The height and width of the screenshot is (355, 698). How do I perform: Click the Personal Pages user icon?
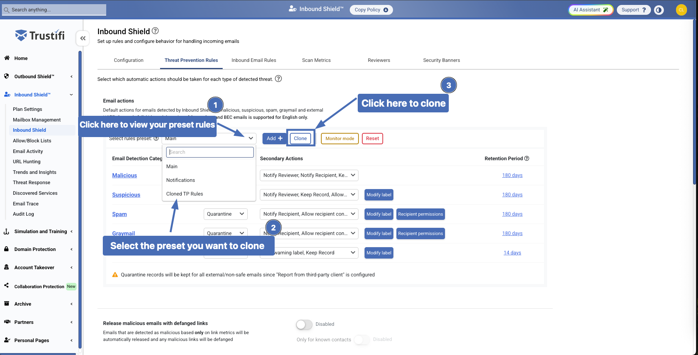(7, 340)
